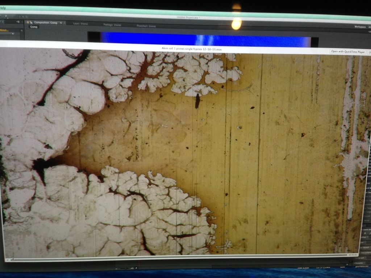Open the Help menu in the menu bar
Screen dimensions: 371x278
coord(3,8)
